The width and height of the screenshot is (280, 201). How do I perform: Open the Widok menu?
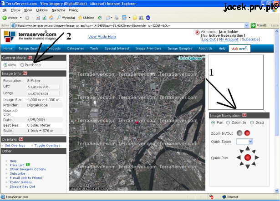(28, 10)
